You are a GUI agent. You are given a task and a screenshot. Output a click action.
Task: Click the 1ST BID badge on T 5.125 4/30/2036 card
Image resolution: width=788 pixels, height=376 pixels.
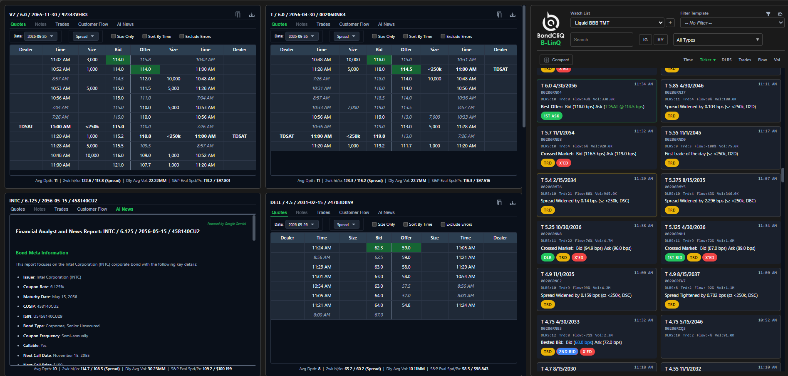tap(675, 257)
